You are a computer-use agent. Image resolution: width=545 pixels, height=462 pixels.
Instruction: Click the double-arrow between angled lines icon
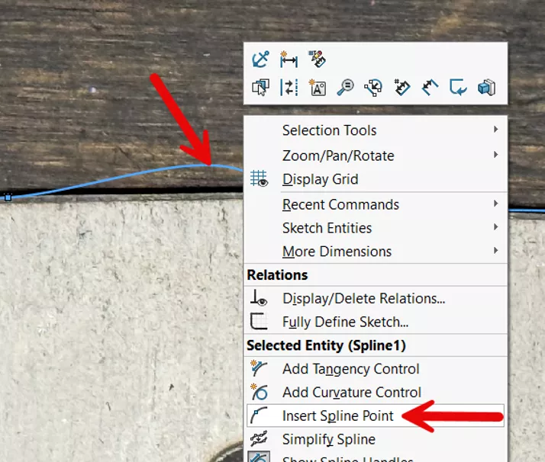(430, 87)
